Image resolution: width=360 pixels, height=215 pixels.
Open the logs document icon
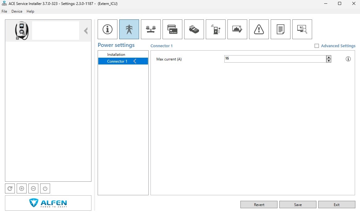tap(281, 29)
